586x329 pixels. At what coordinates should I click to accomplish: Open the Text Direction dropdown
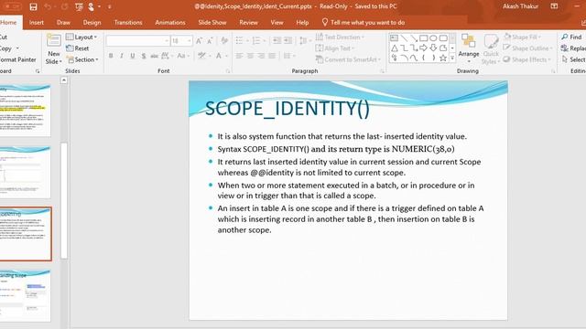[340, 37]
